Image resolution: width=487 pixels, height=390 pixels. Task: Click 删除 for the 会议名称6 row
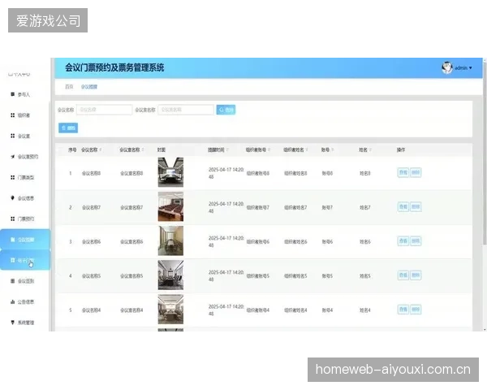click(x=416, y=241)
